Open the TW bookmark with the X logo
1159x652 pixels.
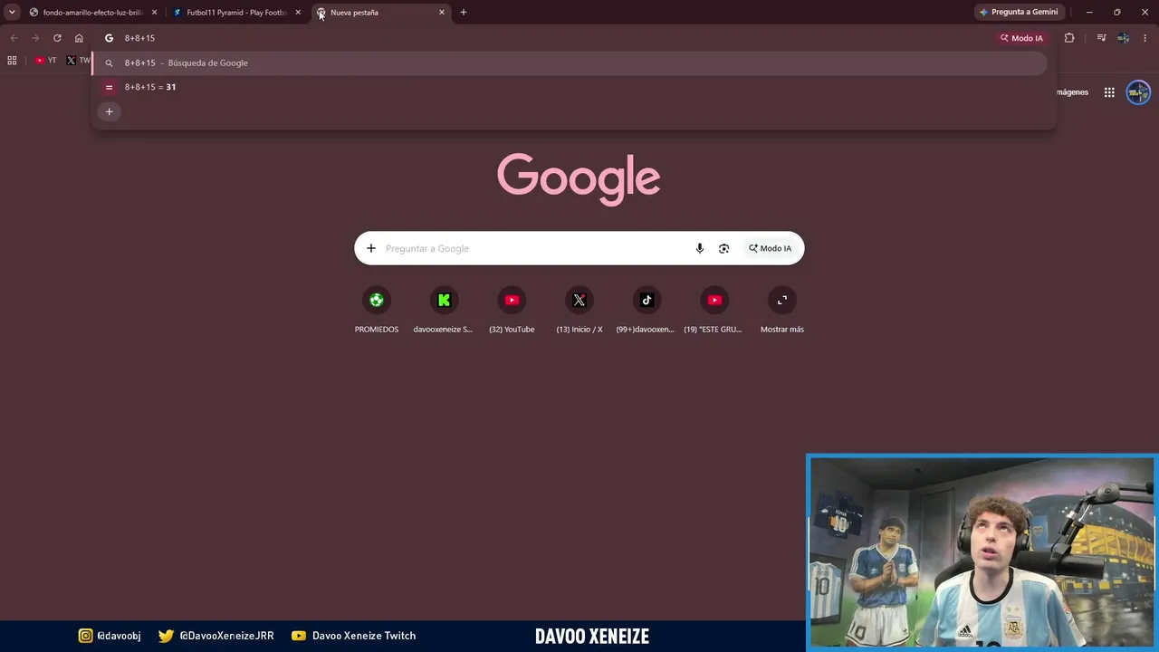coord(78,61)
